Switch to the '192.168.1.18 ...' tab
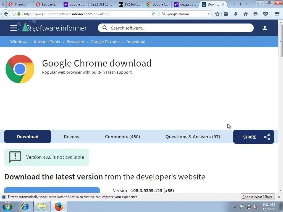 [x=102, y=4]
